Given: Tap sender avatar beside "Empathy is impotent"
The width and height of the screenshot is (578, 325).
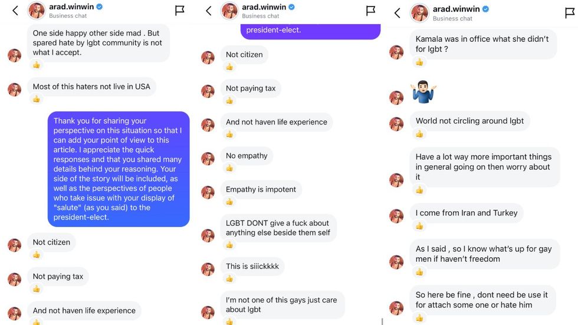Looking at the screenshot, I should [x=208, y=192].
